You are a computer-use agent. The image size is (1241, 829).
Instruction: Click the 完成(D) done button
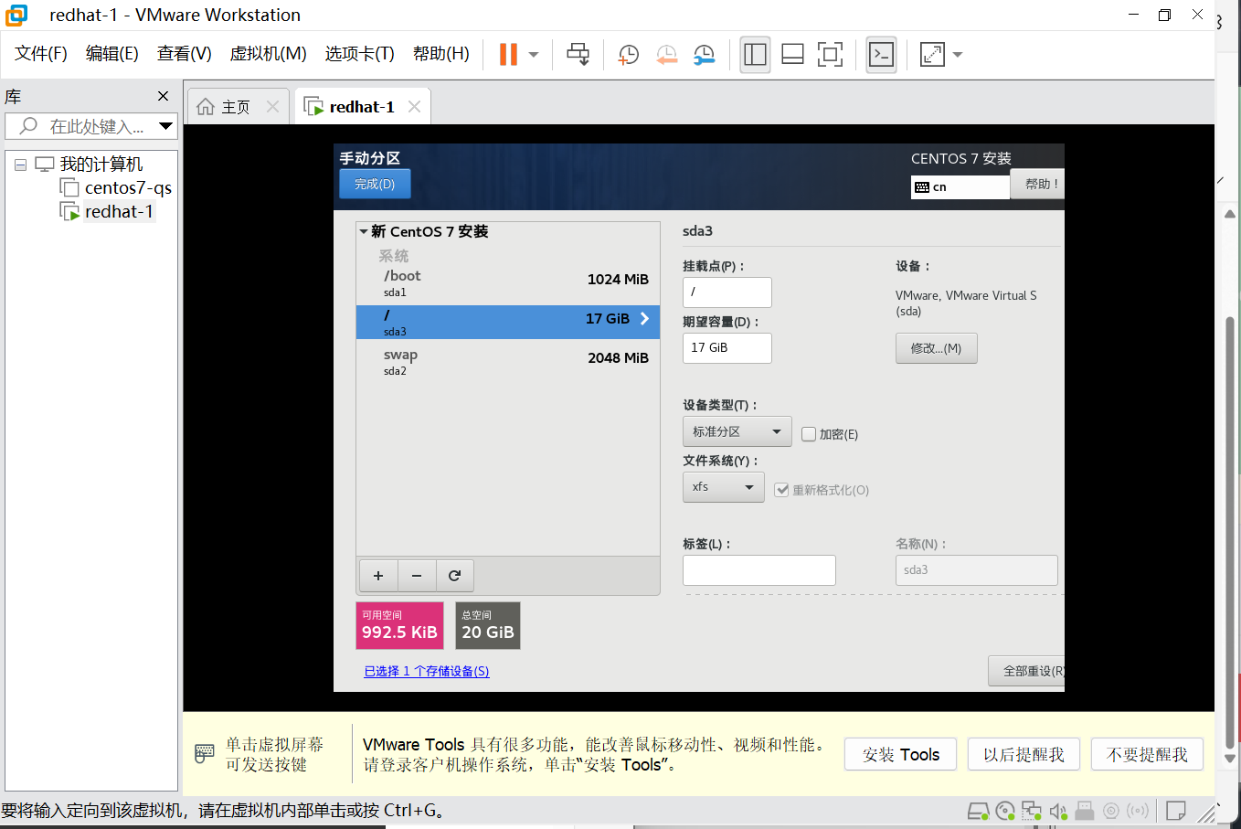click(x=375, y=184)
